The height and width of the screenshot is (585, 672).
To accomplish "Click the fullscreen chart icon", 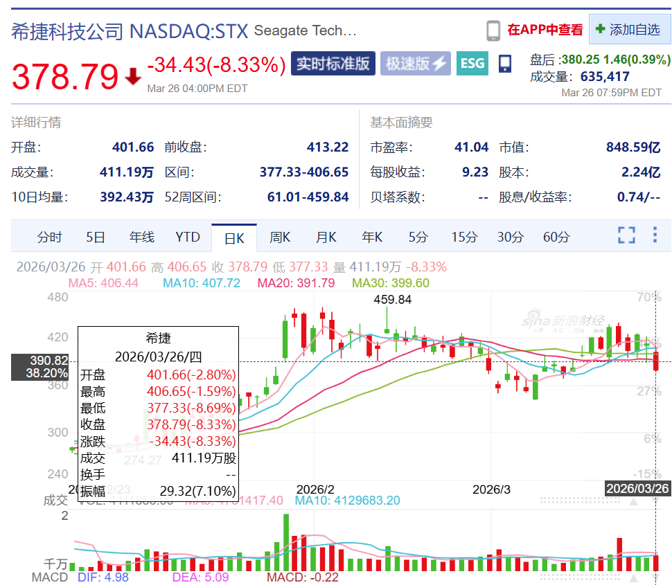I will pos(626,235).
